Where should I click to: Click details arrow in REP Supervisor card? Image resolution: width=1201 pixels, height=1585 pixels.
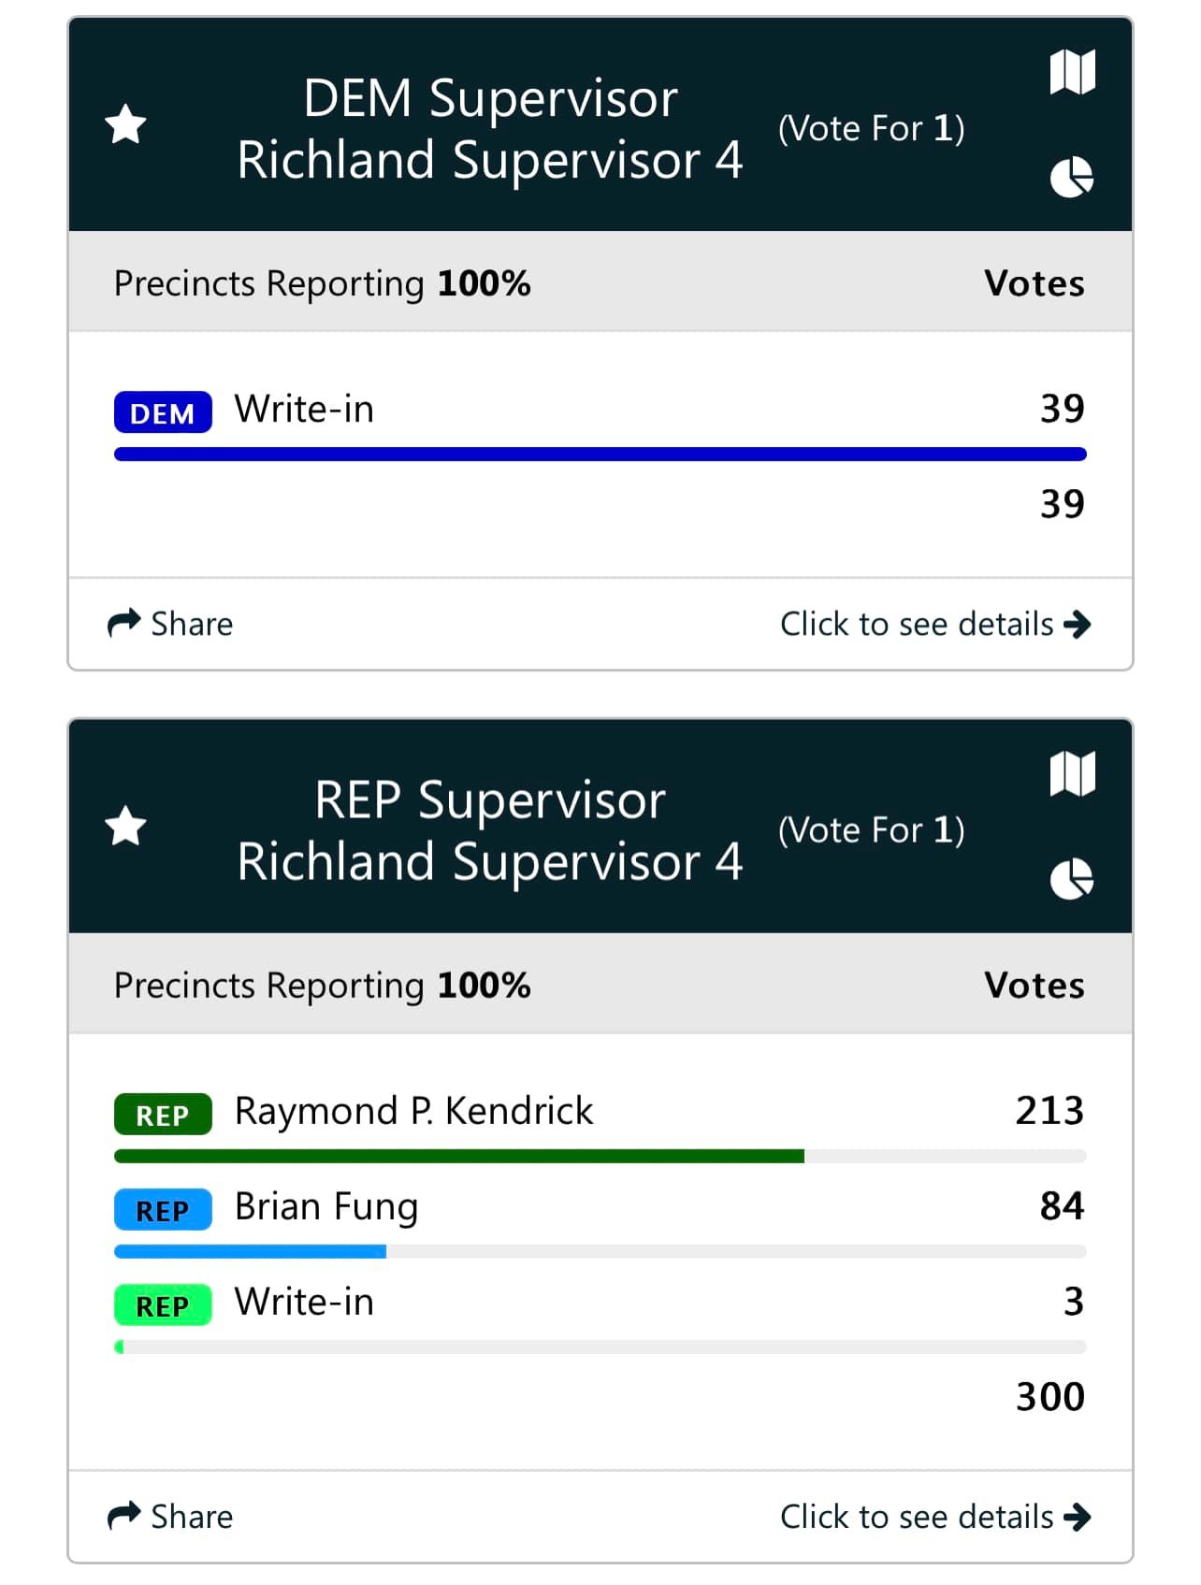[x=1078, y=1517]
